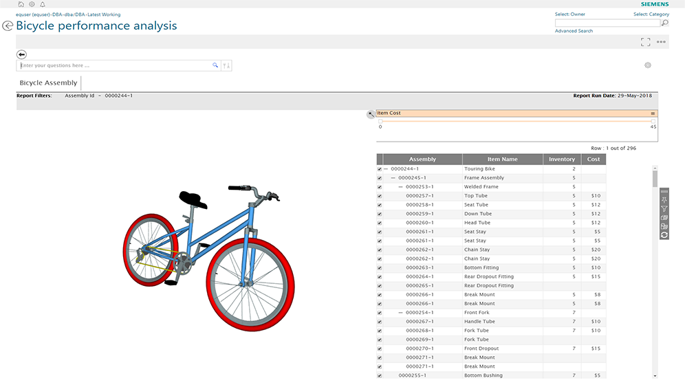
Task: Click the 0000265-1 Rear Dropout Fitting row
Action: [491, 286]
